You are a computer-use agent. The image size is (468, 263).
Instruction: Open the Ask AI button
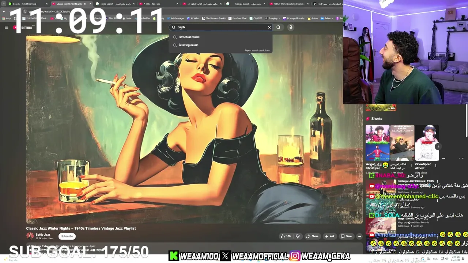(329, 236)
